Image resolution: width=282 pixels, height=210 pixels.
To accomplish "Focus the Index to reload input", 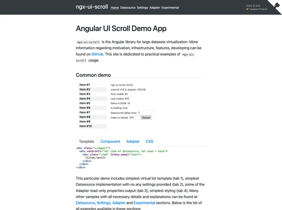I will tap(134, 117).
